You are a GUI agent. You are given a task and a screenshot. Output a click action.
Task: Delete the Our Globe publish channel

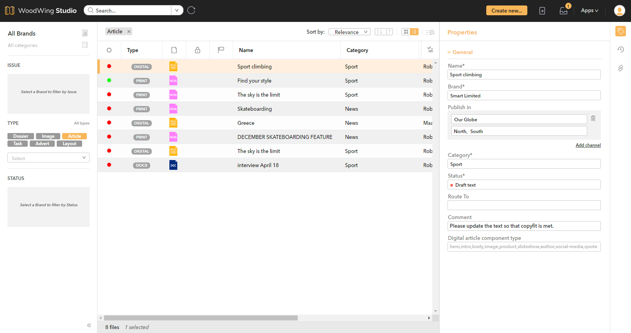[593, 118]
